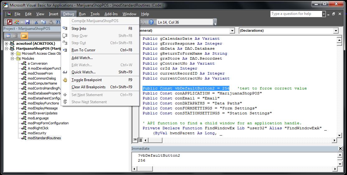
Task: Click the code window horizontal scrollbar
Action: (237, 140)
